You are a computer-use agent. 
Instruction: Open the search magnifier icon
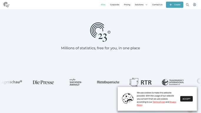tap(187, 5)
